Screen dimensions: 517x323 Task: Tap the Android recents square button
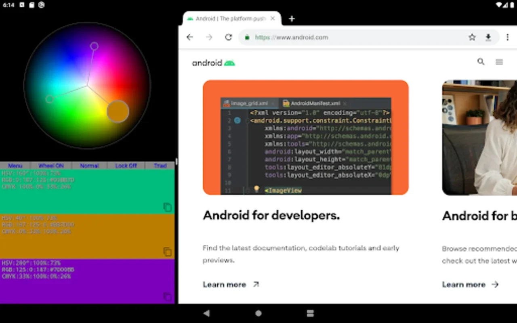point(310,313)
